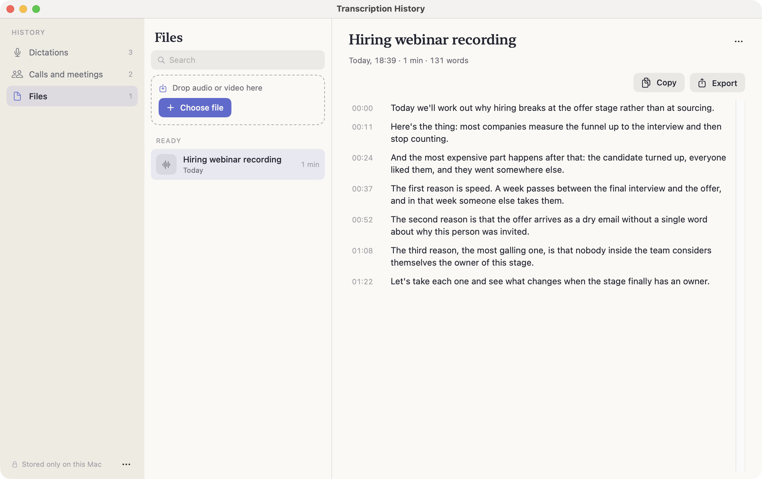Click the waveform icon of Hiring webinar recording
This screenshot has height=479, width=762.
click(x=166, y=164)
